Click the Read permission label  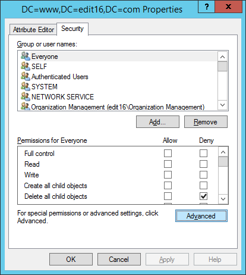[x=32, y=164]
